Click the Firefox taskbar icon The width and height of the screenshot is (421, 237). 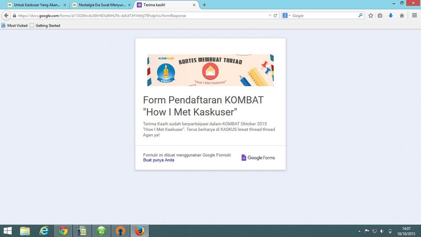pos(139,231)
